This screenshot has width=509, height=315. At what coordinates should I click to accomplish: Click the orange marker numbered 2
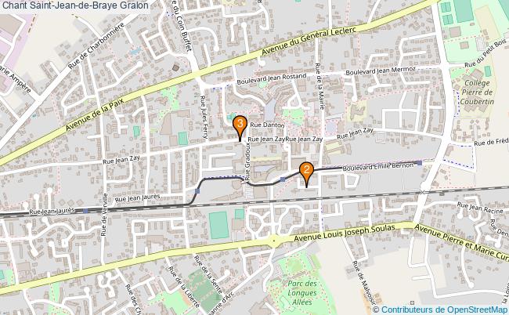(306, 175)
